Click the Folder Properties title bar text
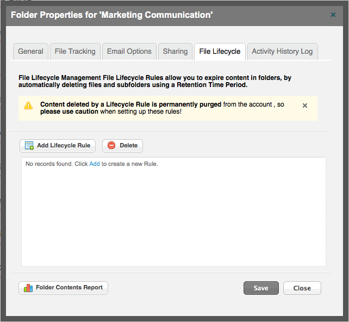 tap(112, 15)
